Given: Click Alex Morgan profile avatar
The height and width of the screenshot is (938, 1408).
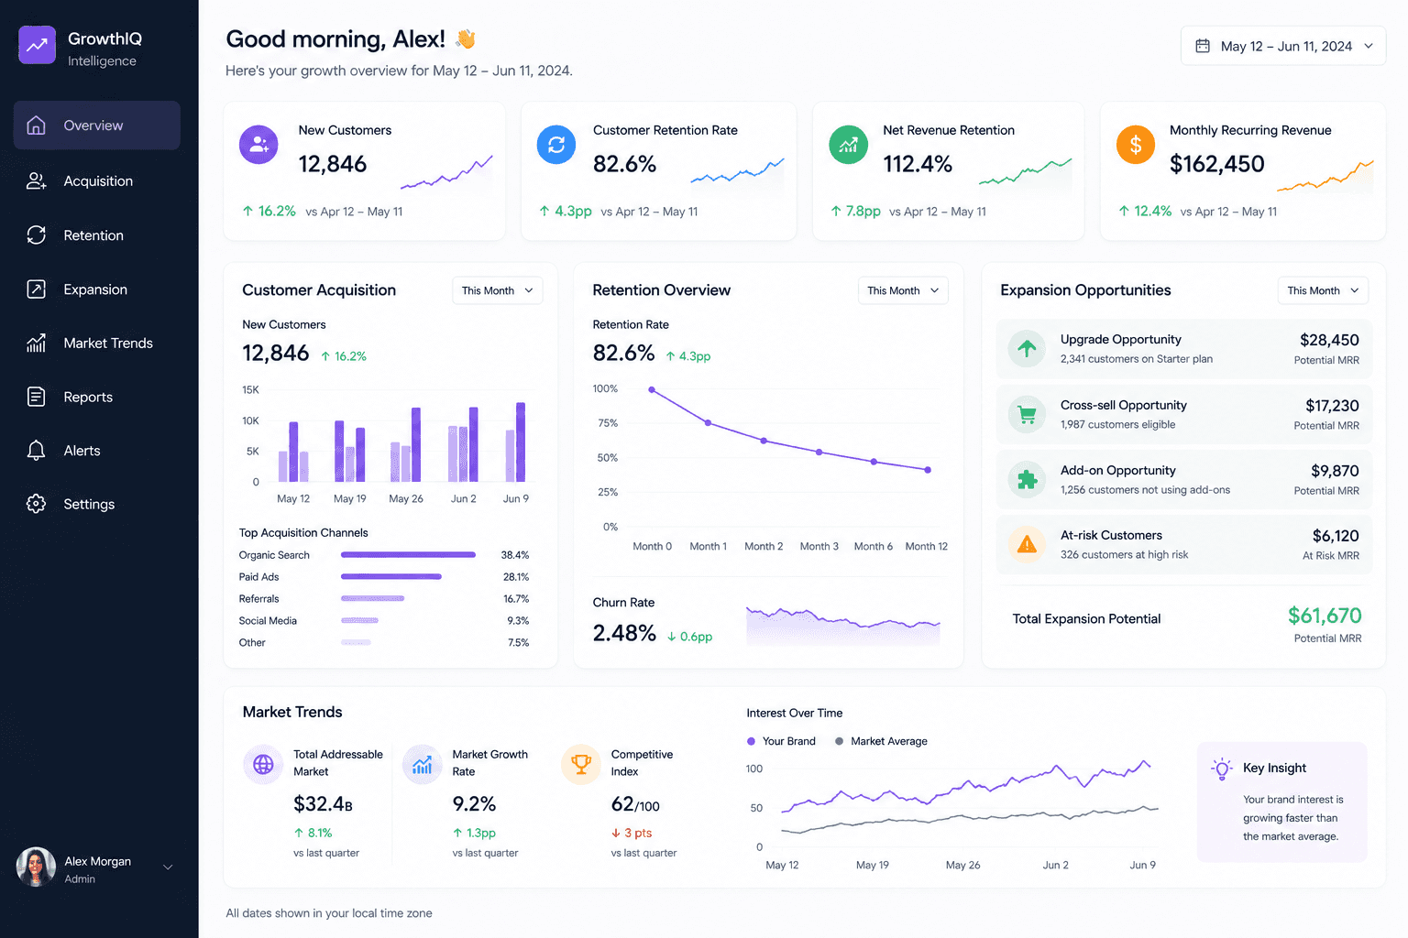Looking at the screenshot, I should click(x=37, y=867).
